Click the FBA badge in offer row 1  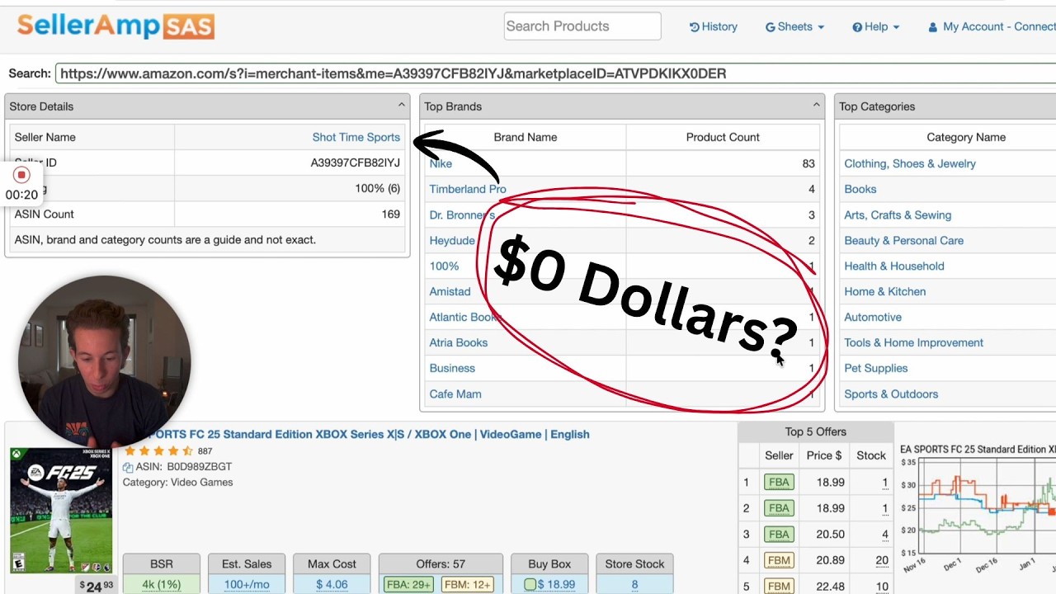coord(779,483)
